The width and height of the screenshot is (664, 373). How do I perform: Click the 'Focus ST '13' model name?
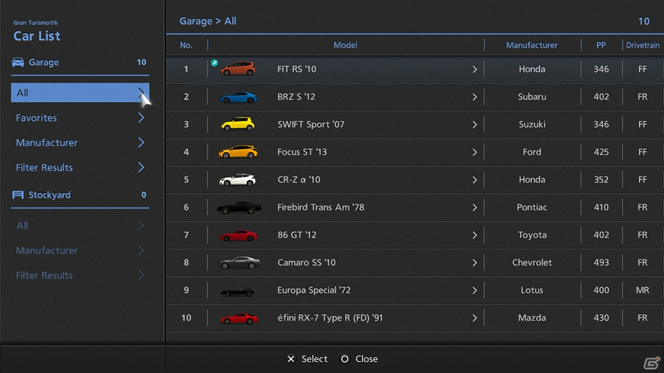point(302,152)
